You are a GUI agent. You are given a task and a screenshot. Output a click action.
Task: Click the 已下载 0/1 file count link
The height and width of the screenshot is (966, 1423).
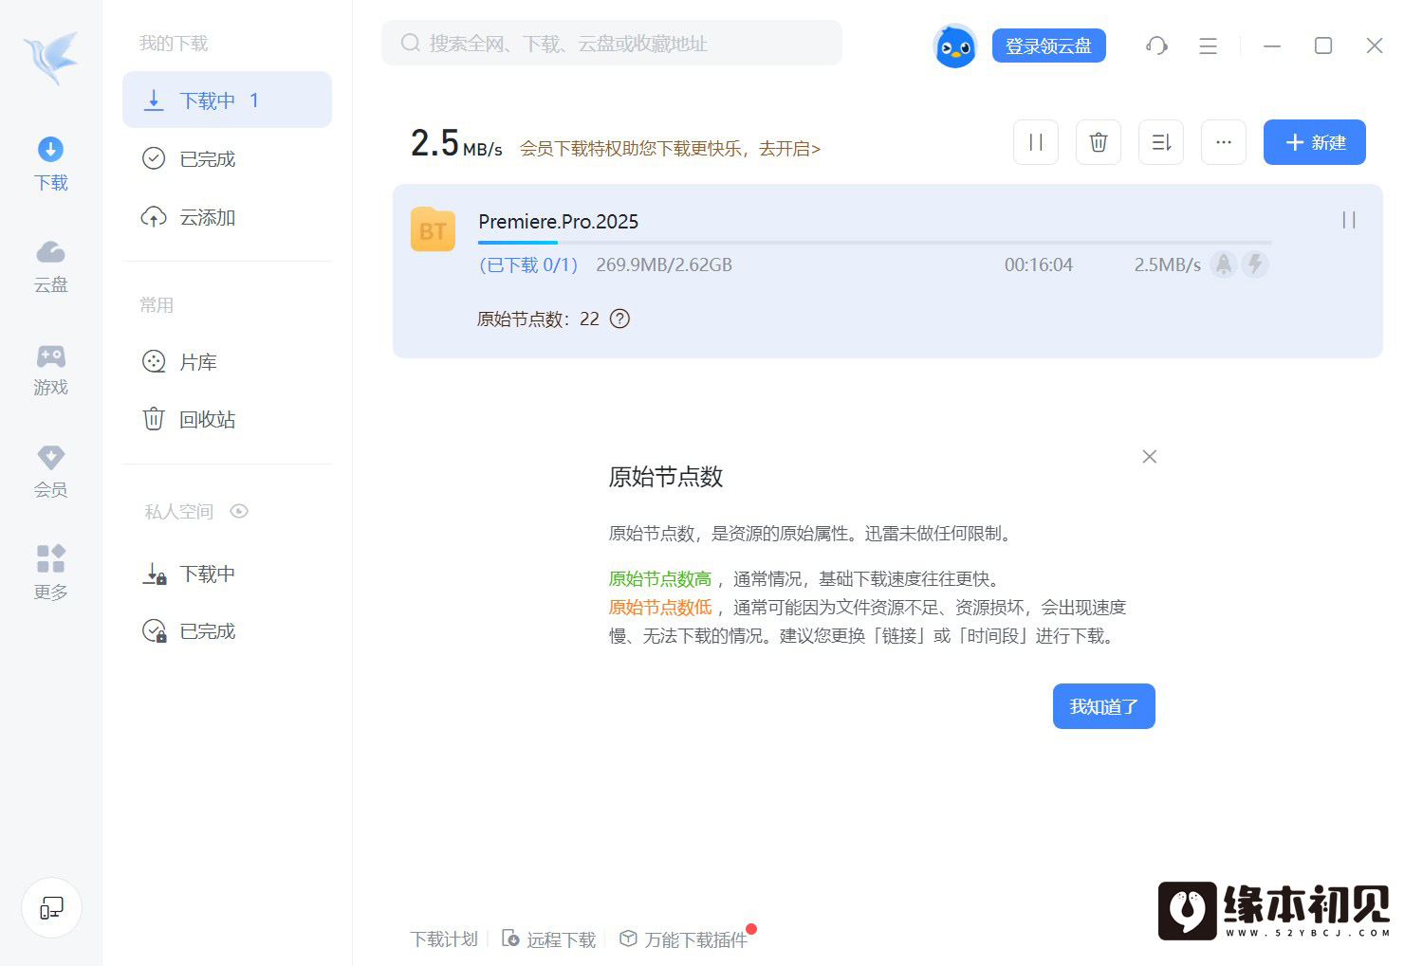pyautogui.click(x=529, y=265)
